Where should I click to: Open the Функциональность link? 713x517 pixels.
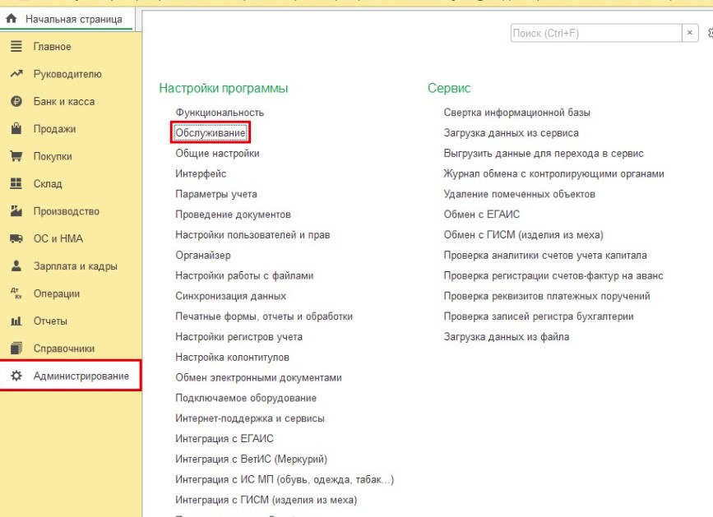220,113
